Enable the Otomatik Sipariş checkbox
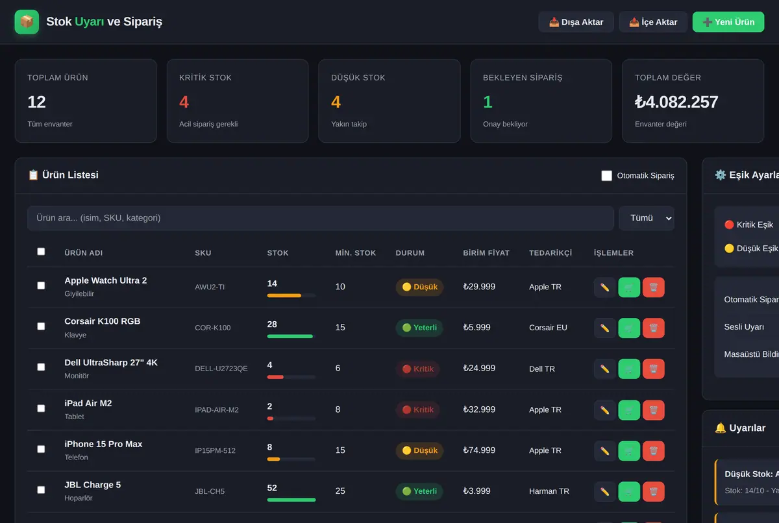779x523 pixels. coord(607,176)
